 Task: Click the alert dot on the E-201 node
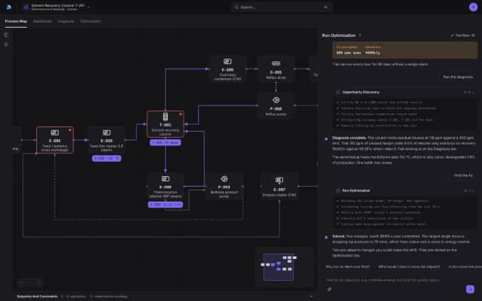[x=70, y=130]
